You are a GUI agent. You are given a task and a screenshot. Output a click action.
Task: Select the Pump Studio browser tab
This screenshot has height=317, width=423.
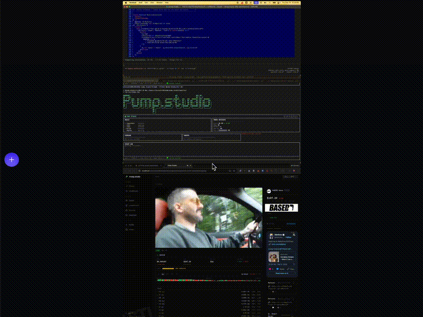(x=172, y=165)
